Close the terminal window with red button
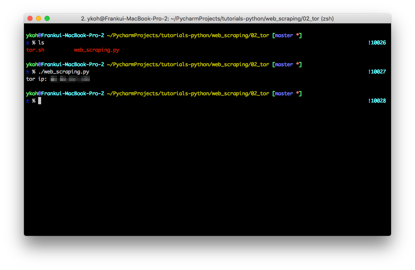This screenshot has width=415, height=270. [x=30, y=18]
